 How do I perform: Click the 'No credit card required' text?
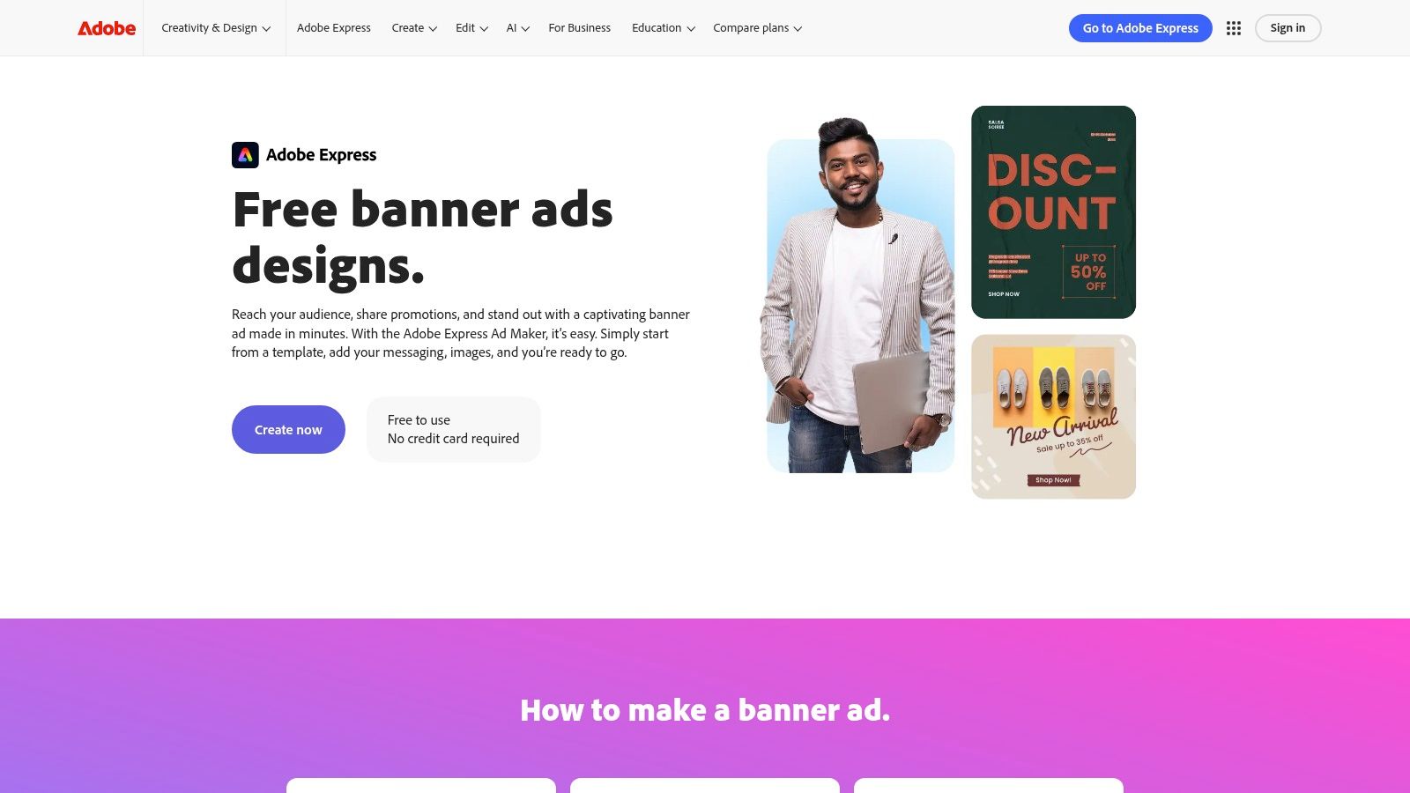point(453,439)
